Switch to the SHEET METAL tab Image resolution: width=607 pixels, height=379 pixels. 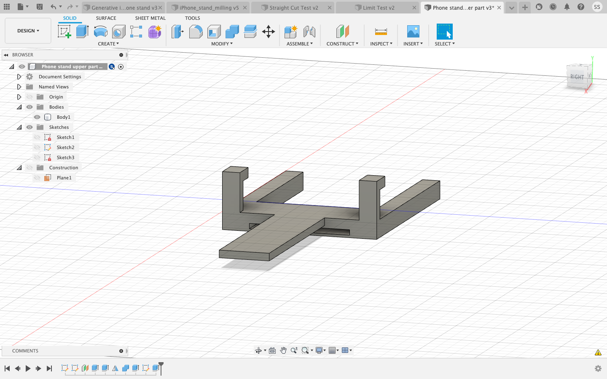(x=150, y=18)
